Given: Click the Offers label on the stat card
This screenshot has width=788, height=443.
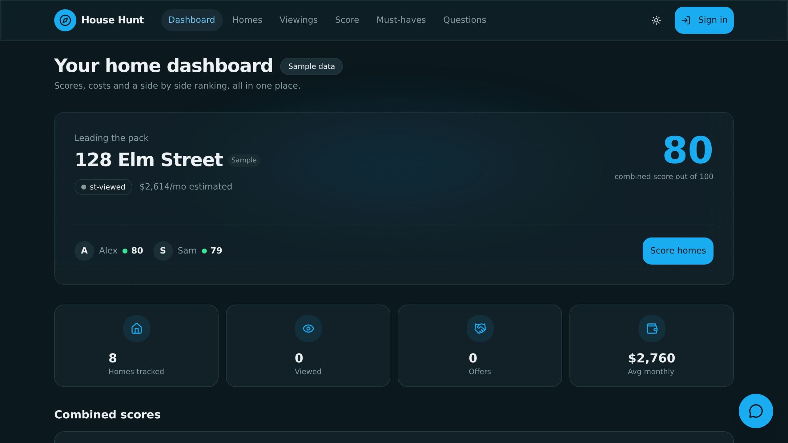Looking at the screenshot, I should 480,372.
